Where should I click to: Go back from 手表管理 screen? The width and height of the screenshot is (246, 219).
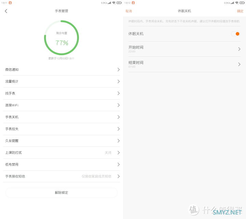pos(6,11)
